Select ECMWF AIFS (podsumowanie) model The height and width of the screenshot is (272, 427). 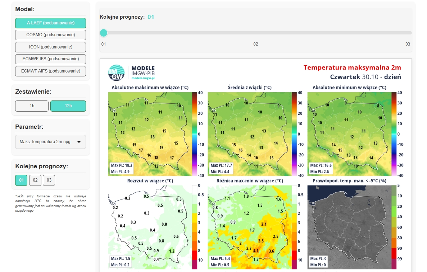point(50,71)
